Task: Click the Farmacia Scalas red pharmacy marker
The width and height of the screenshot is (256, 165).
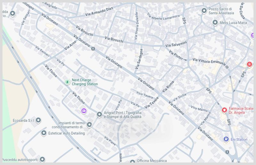Action: [x=225, y=110]
